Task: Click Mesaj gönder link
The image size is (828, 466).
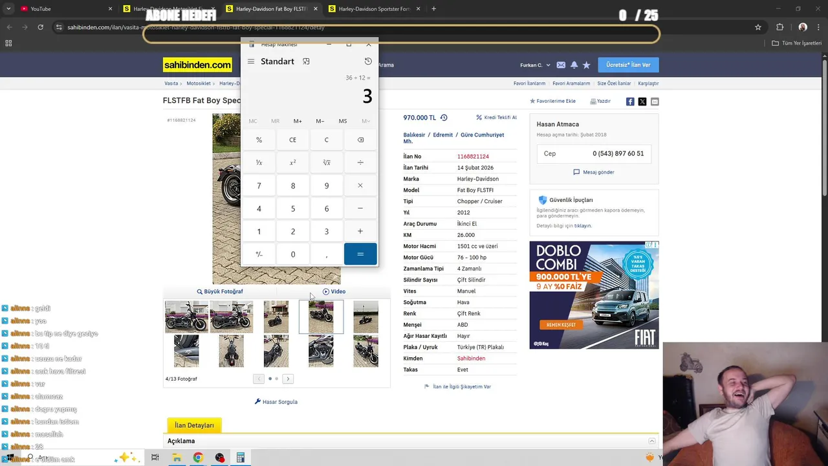Action: (594, 172)
